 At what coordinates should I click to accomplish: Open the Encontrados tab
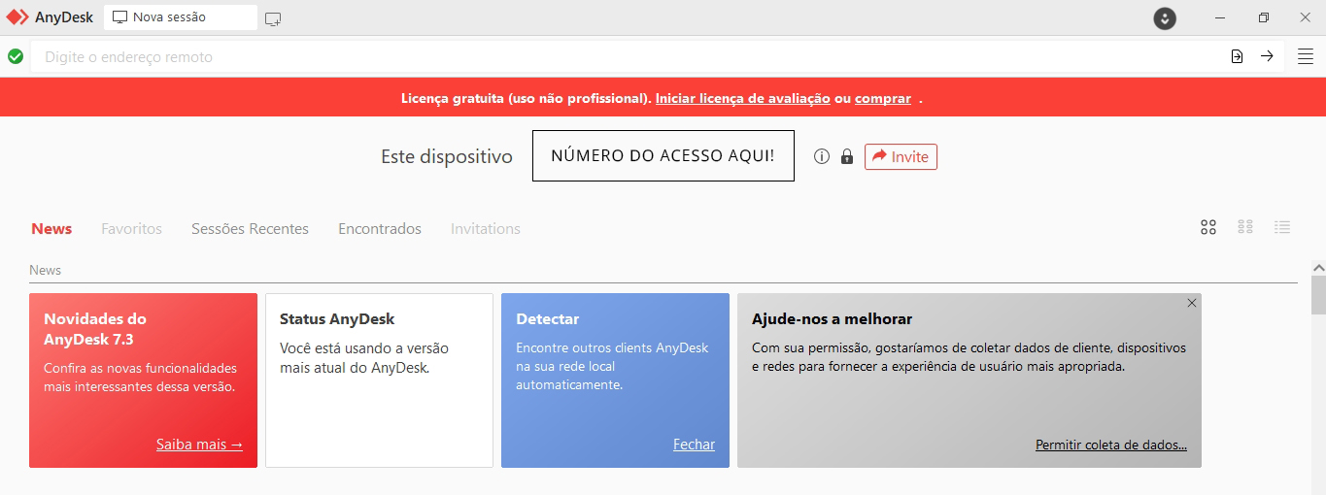pos(380,229)
